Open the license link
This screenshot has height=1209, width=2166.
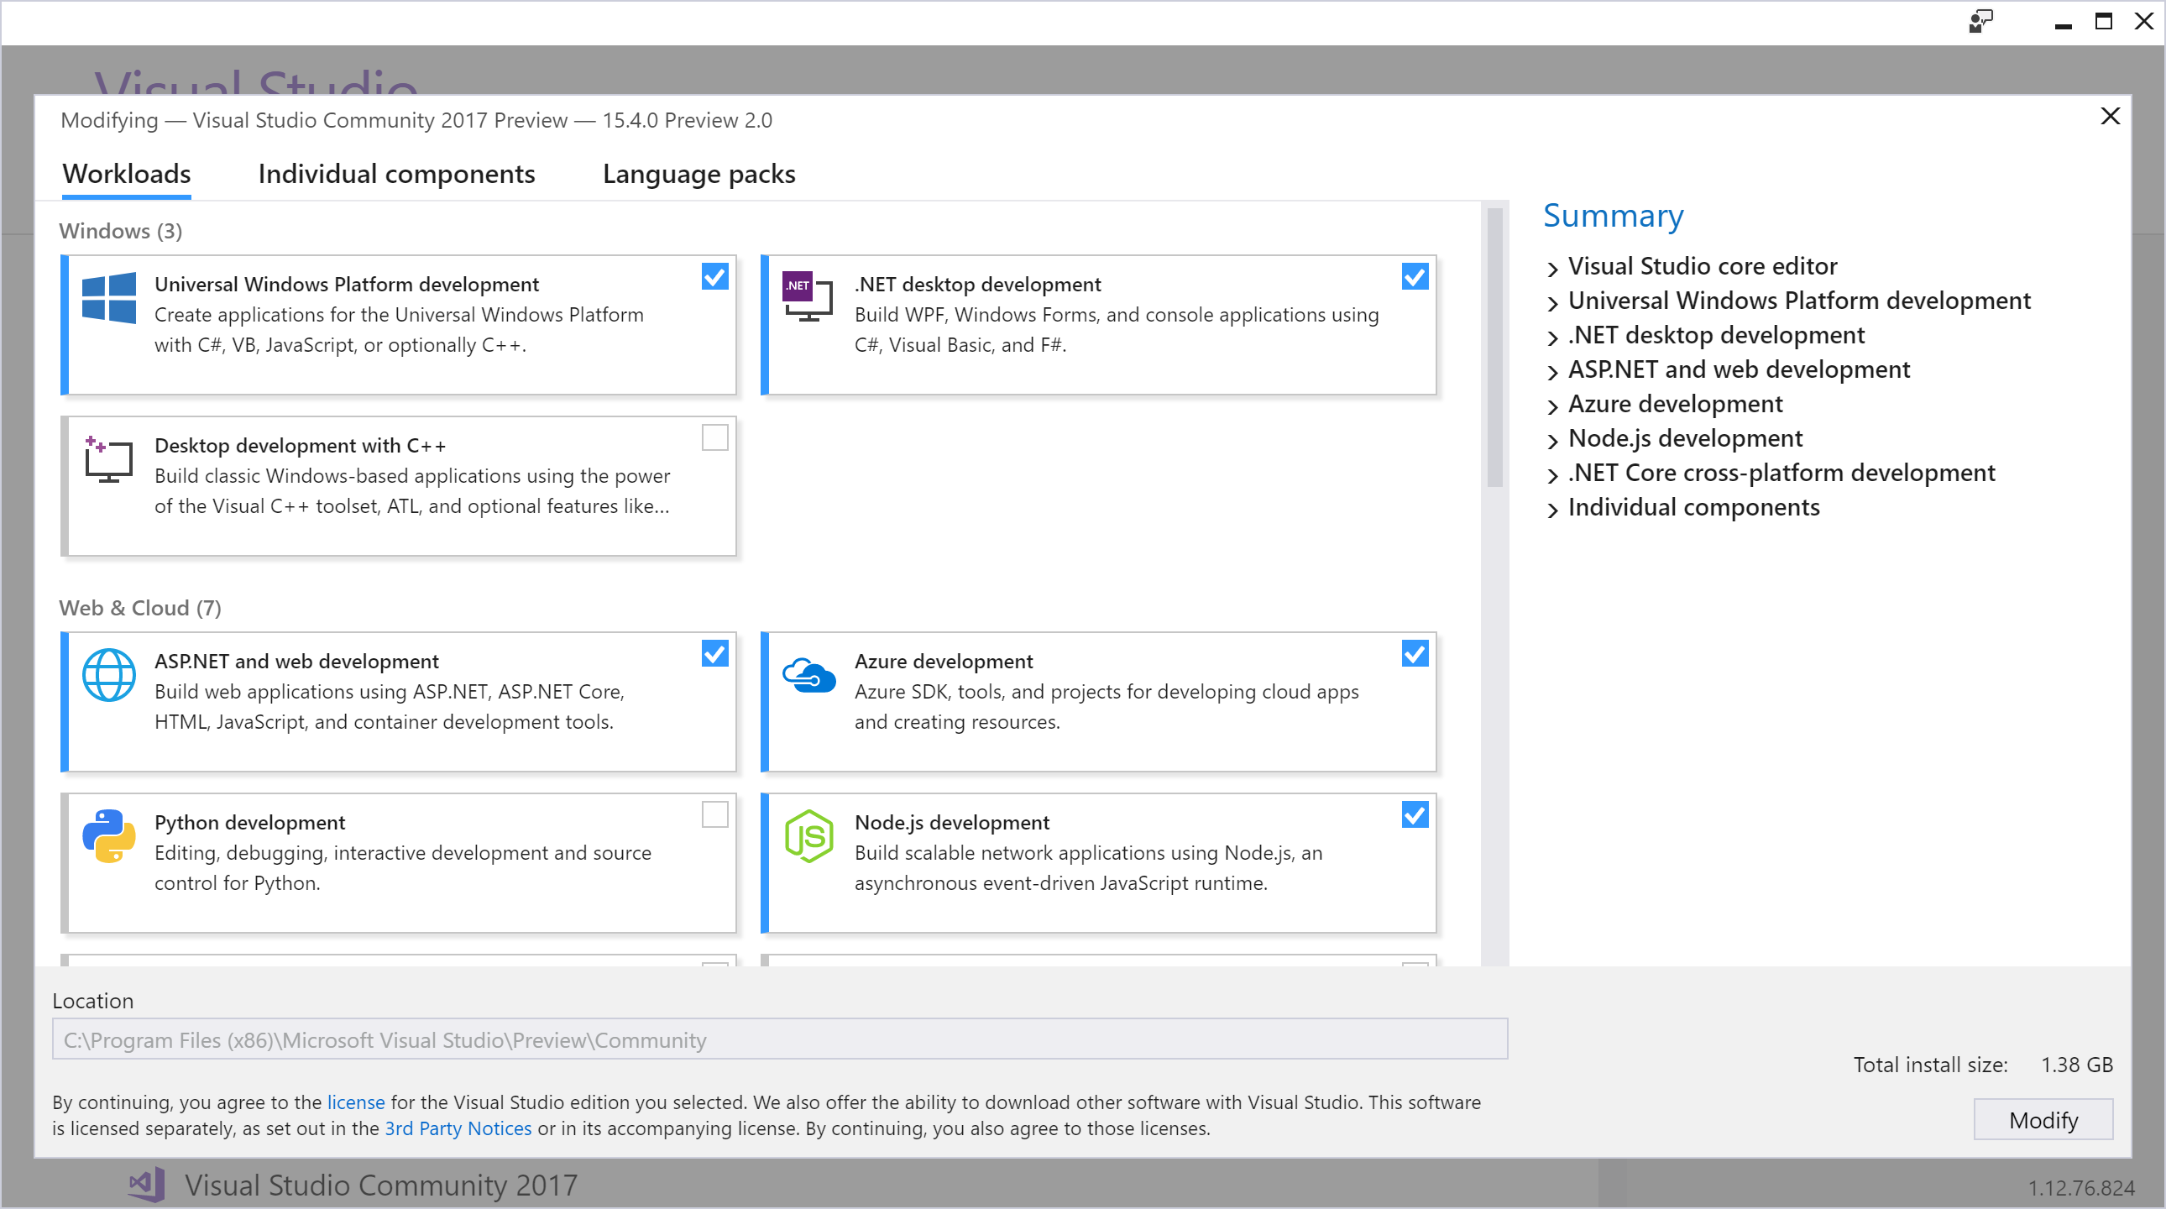point(356,1102)
